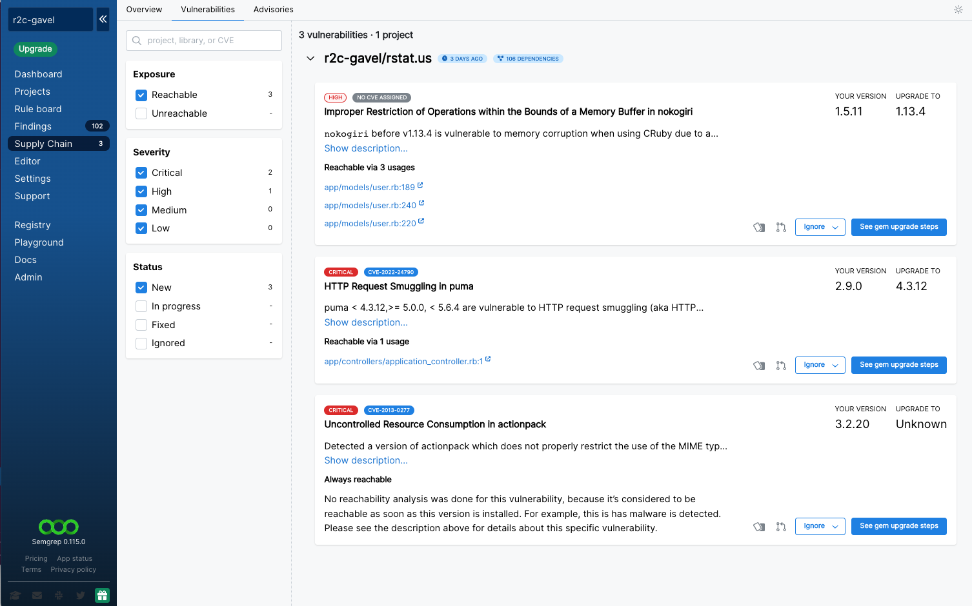The width and height of the screenshot is (972, 606).
Task: Open the graduation cap learning icon
Action: pyautogui.click(x=15, y=595)
